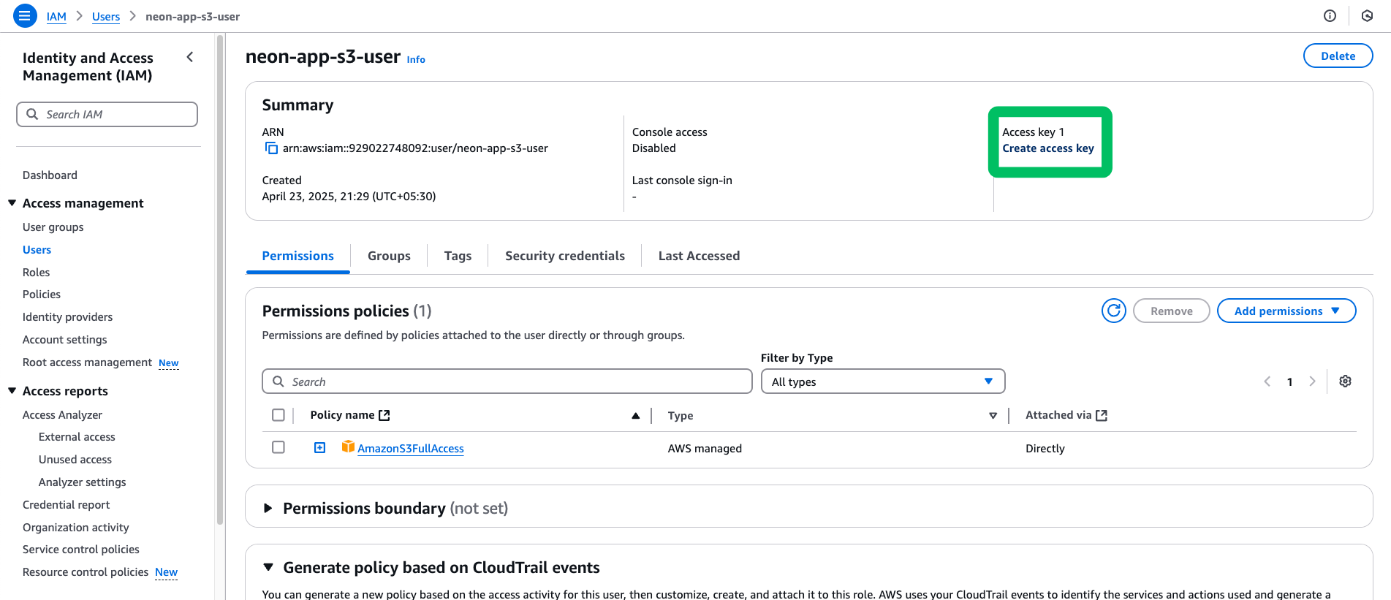Sort policies by Policy name column
The height and width of the screenshot is (600, 1391).
tap(635, 415)
